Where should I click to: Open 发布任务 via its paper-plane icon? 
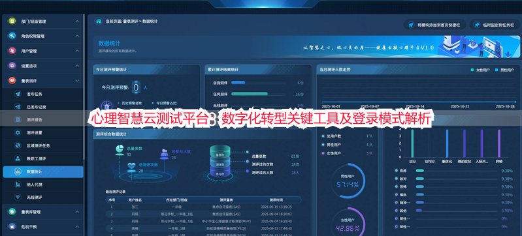click(18, 94)
